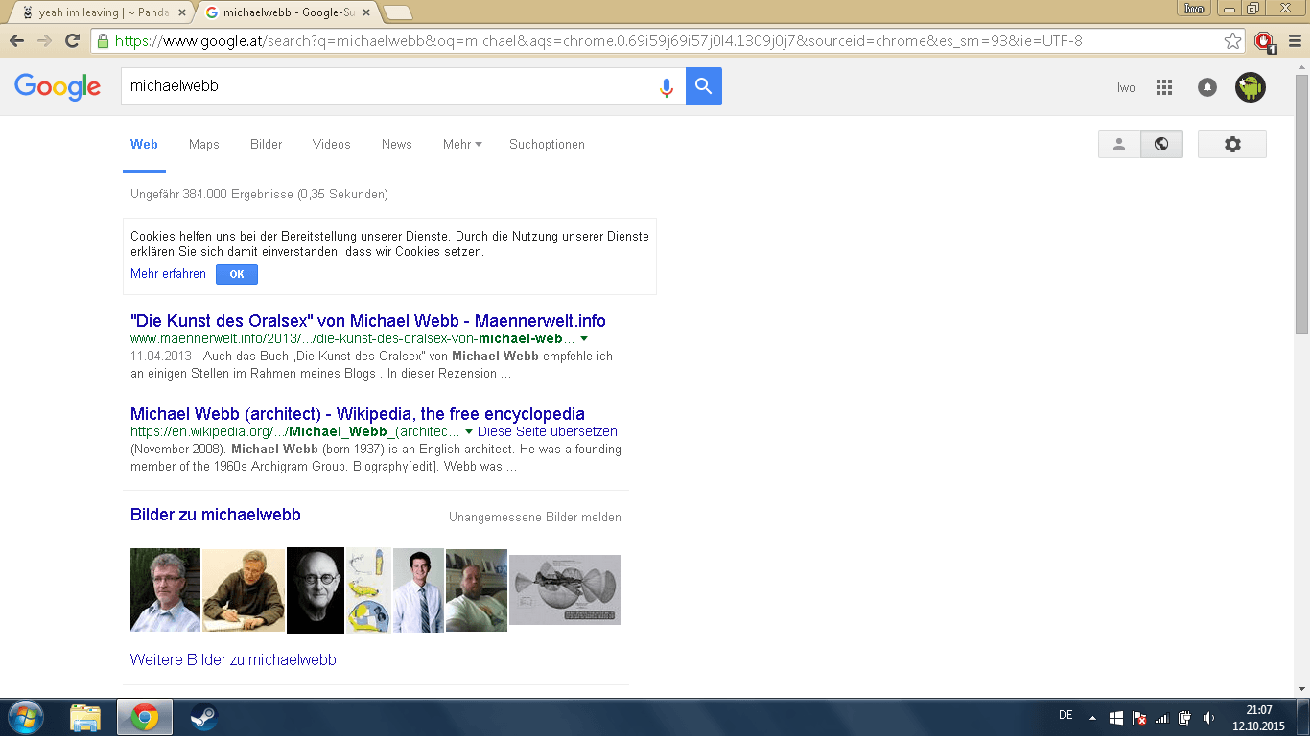This screenshot has width=1312, height=738.
Task: Open the account avatar menu
Action: (1250, 87)
